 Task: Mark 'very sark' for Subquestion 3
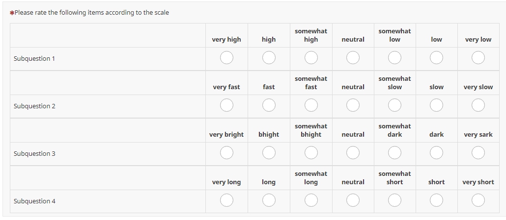click(478, 153)
